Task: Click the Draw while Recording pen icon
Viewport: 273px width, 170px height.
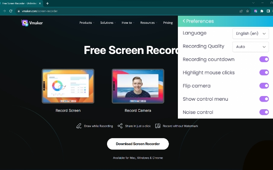Action: click(x=78, y=126)
